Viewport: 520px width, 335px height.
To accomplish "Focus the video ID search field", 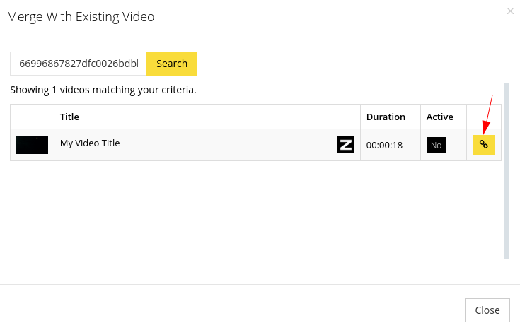I will point(79,64).
